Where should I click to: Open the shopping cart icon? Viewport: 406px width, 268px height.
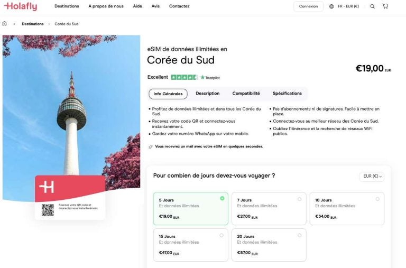point(385,6)
